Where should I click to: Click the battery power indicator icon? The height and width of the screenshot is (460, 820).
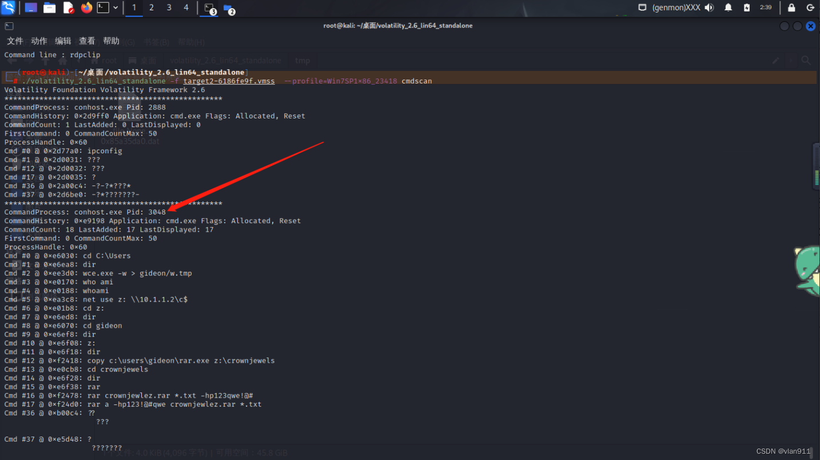747,7
